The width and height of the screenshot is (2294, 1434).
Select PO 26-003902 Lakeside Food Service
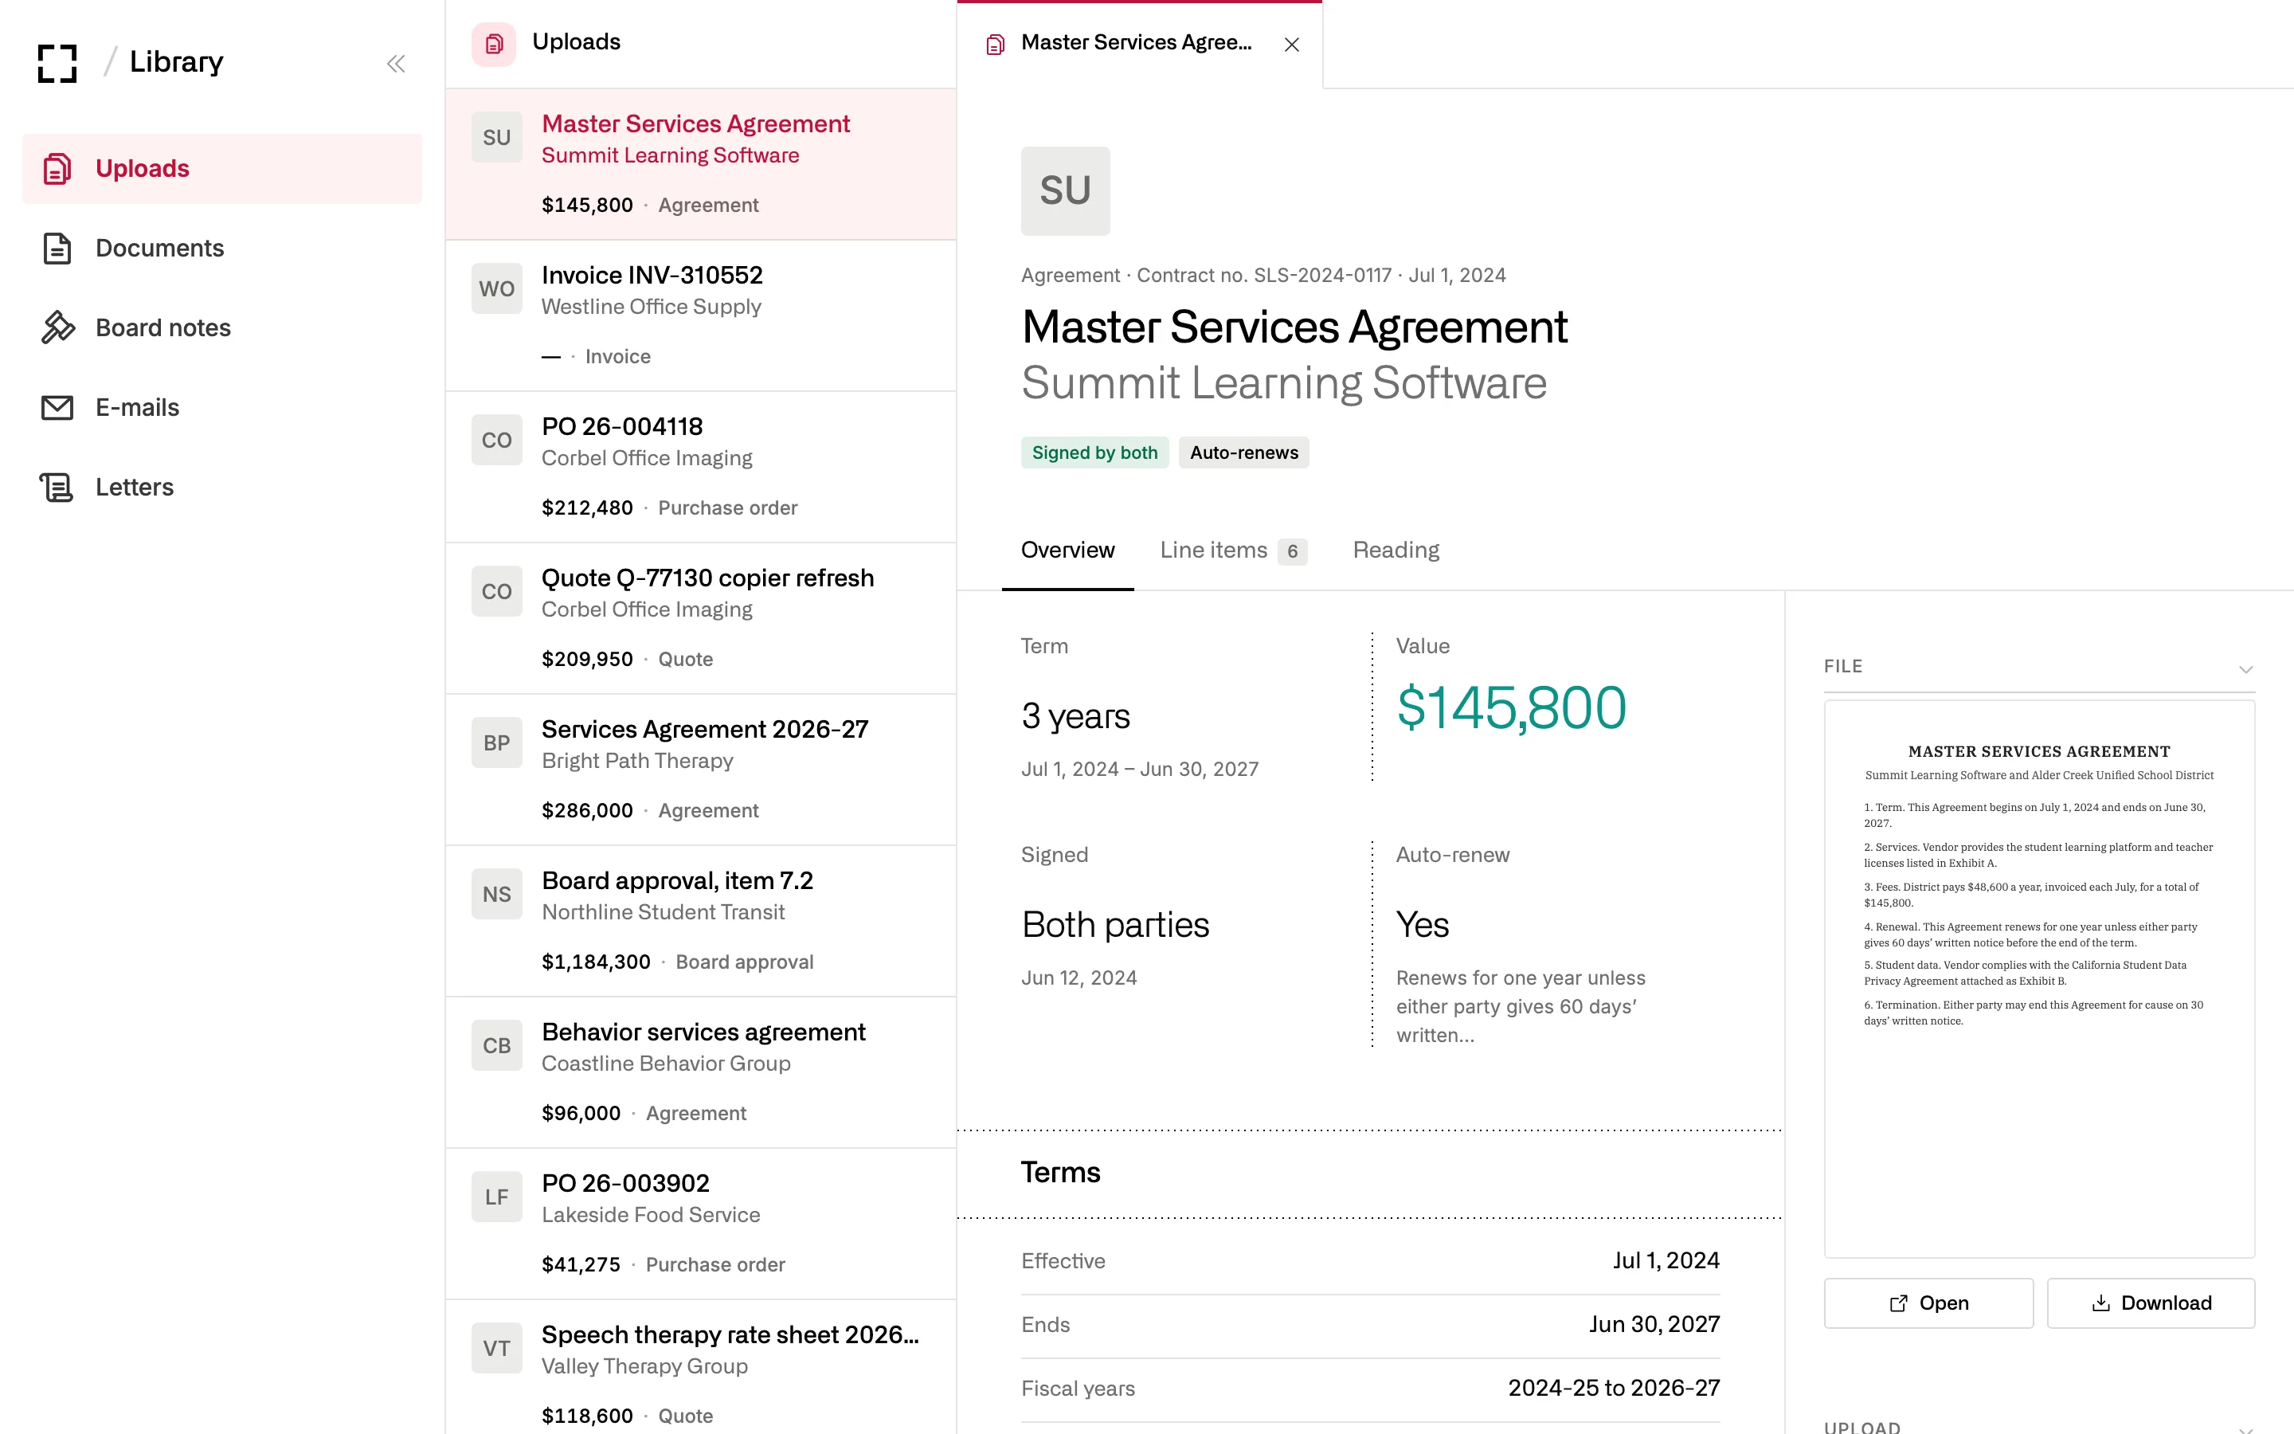pyautogui.click(x=700, y=1224)
